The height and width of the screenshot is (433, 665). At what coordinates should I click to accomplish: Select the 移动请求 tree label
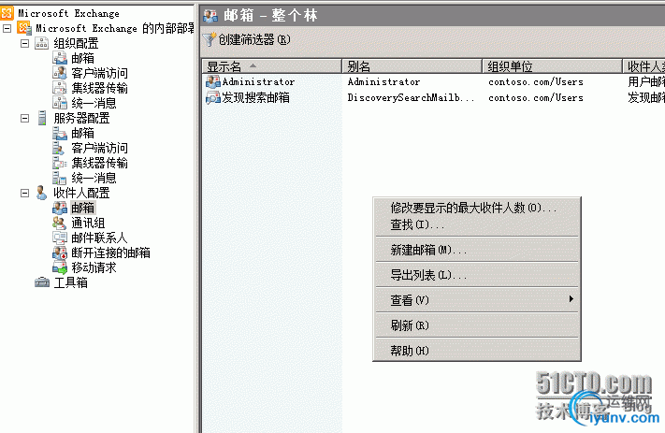94,267
